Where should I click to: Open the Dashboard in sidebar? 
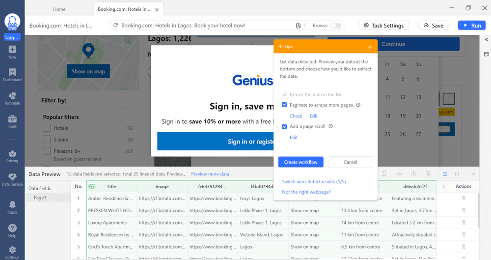point(12,75)
